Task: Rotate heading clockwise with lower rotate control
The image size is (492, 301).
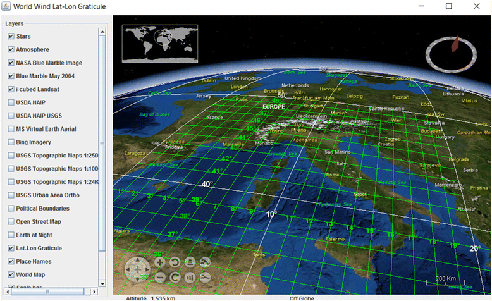Action: point(175,277)
